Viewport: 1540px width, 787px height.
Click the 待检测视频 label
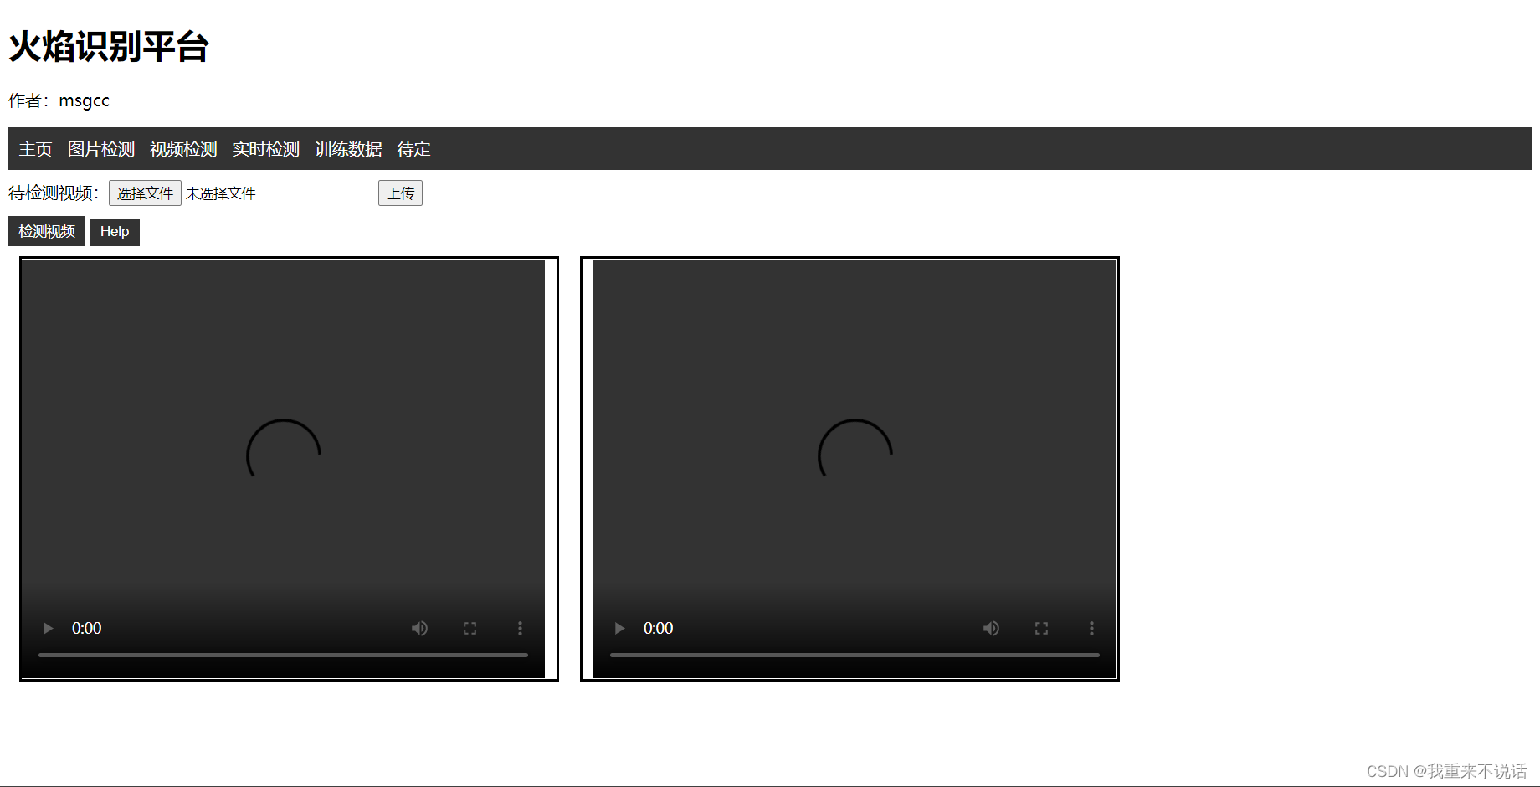click(54, 193)
